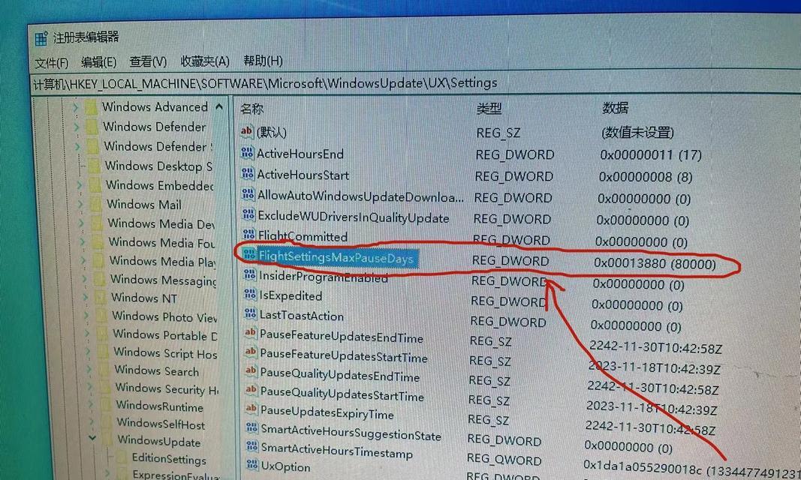Screen dimensions: 801x480
Task: Select the WindowsSelfHost tree key
Action: tap(161, 424)
